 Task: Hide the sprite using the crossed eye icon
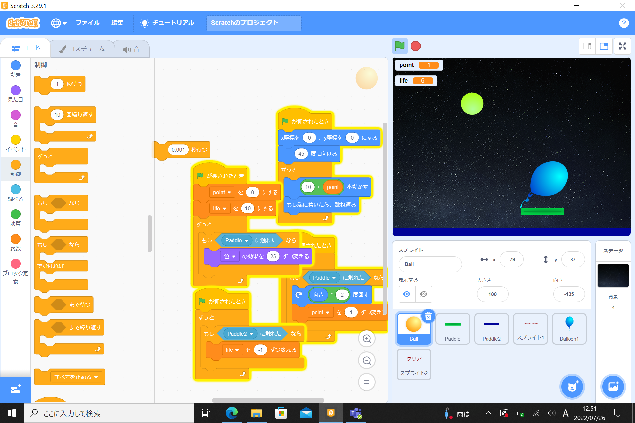point(423,294)
